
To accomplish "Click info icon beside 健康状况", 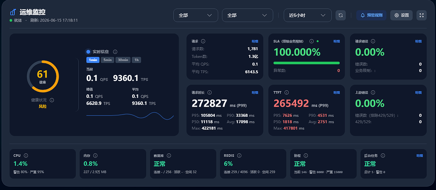I will tap(52, 100).
